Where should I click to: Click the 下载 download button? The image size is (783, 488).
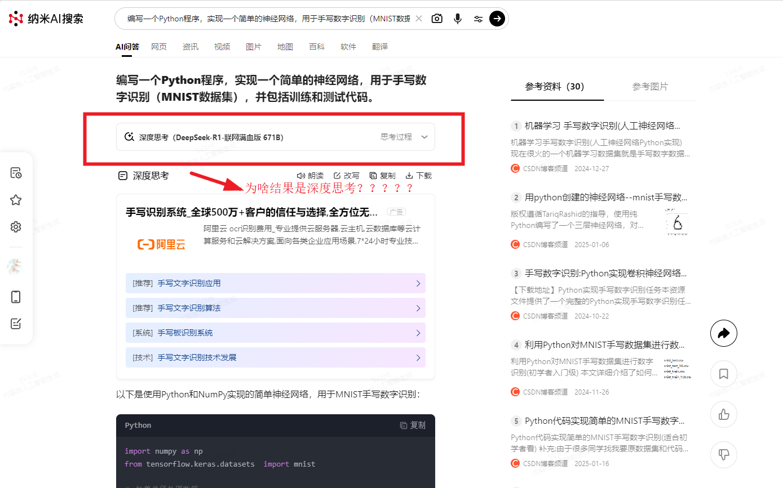coord(419,176)
